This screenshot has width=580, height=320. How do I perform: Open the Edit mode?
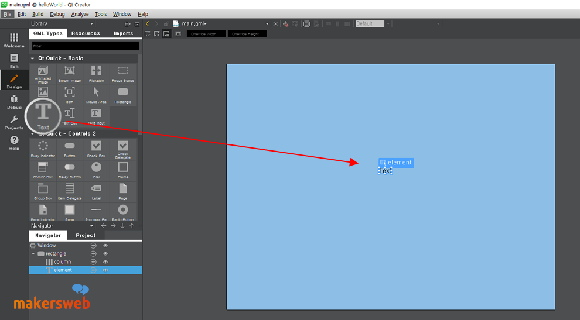14,61
